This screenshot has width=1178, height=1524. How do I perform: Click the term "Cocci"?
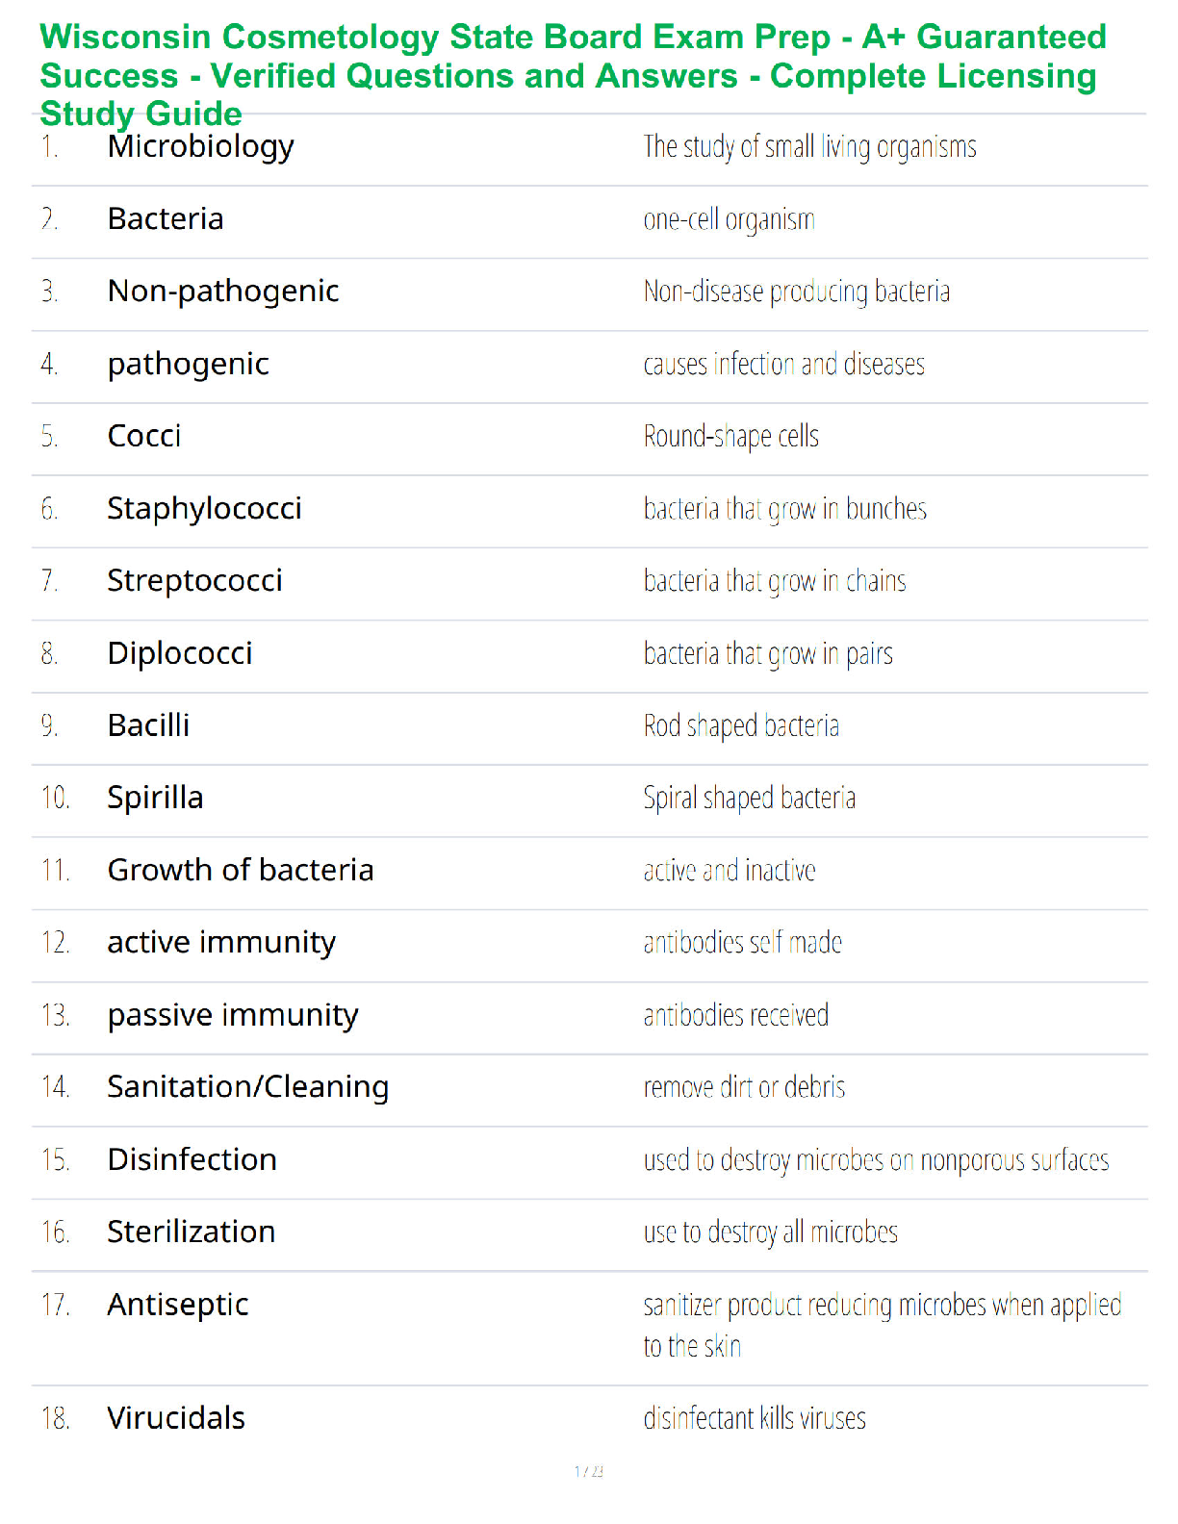point(144,437)
